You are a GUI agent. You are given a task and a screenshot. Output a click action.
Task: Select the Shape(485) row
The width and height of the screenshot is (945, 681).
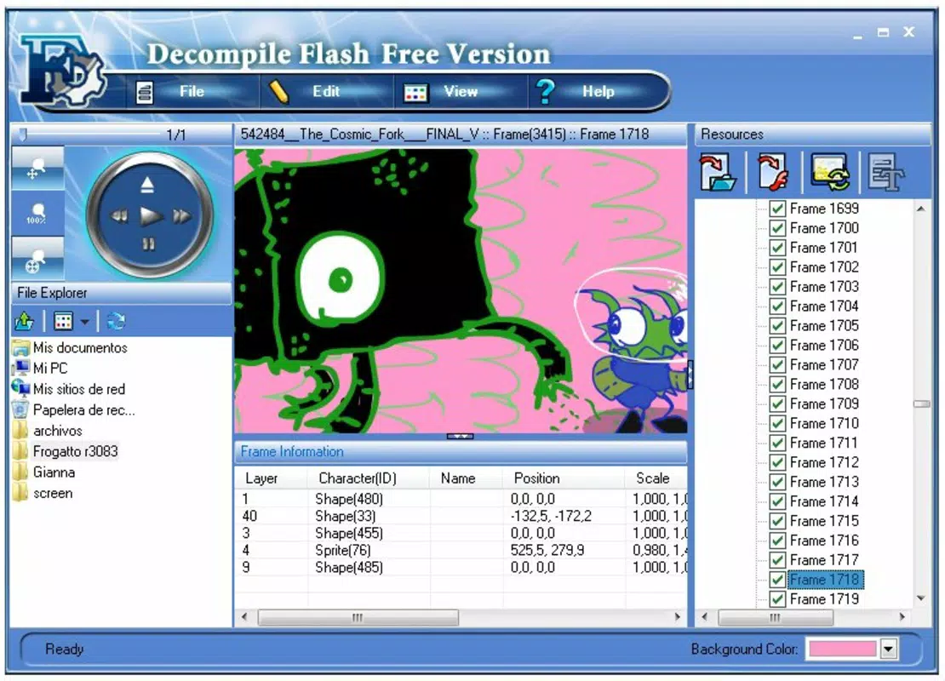click(461, 567)
